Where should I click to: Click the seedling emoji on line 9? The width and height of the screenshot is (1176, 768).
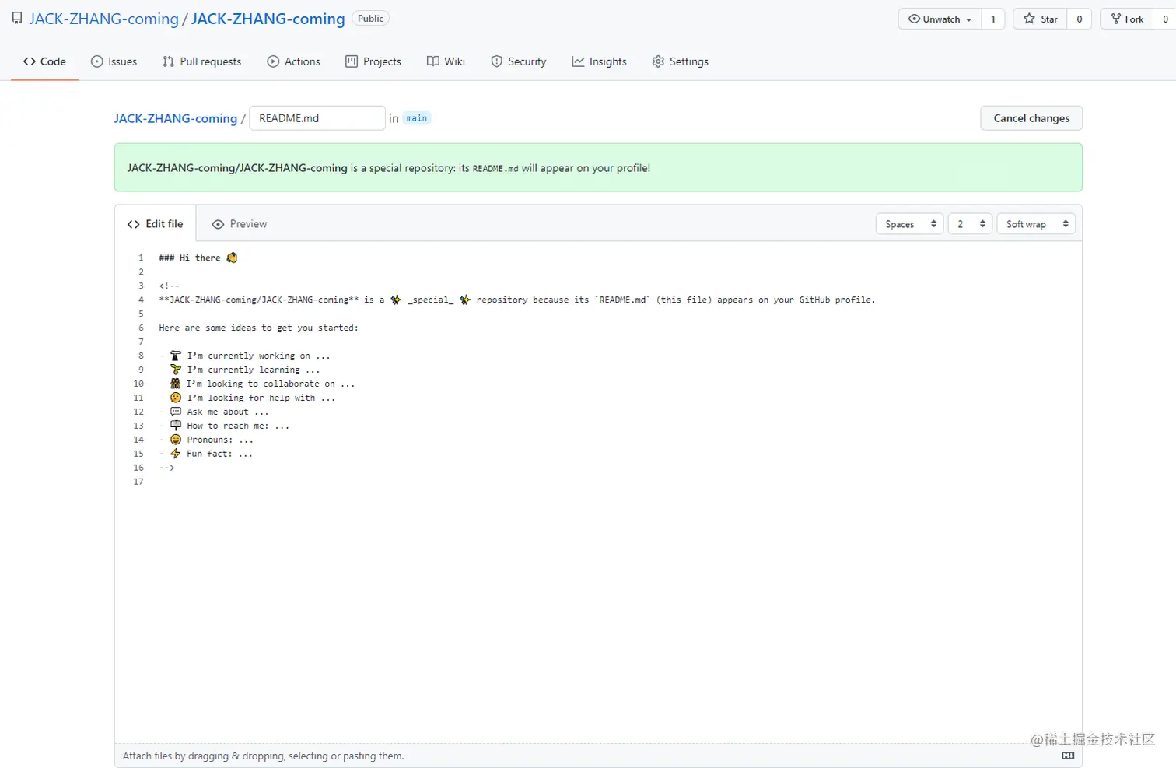click(x=176, y=370)
